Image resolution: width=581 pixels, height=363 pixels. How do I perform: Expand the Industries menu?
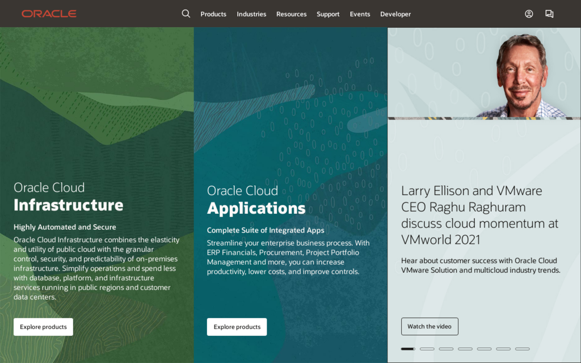251,14
